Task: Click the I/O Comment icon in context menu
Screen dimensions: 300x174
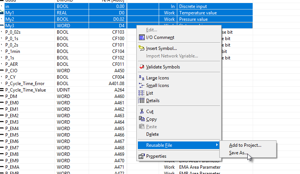Action: (142, 37)
